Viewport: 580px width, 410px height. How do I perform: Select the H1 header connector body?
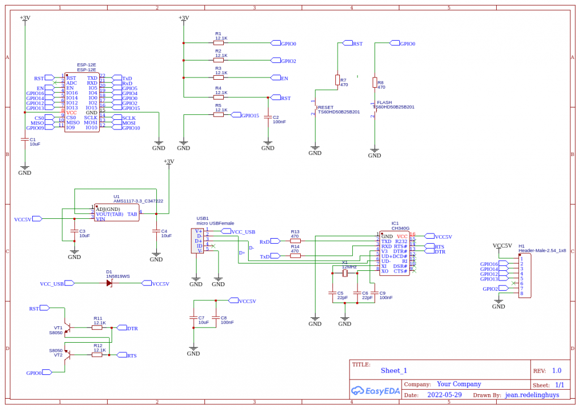pyautogui.click(x=524, y=276)
